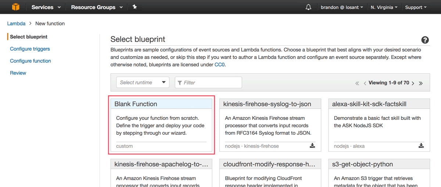The width and height of the screenshot is (441, 187).
Task: Select the cloudfront-modify-response-h blueprint title
Action: (269, 164)
